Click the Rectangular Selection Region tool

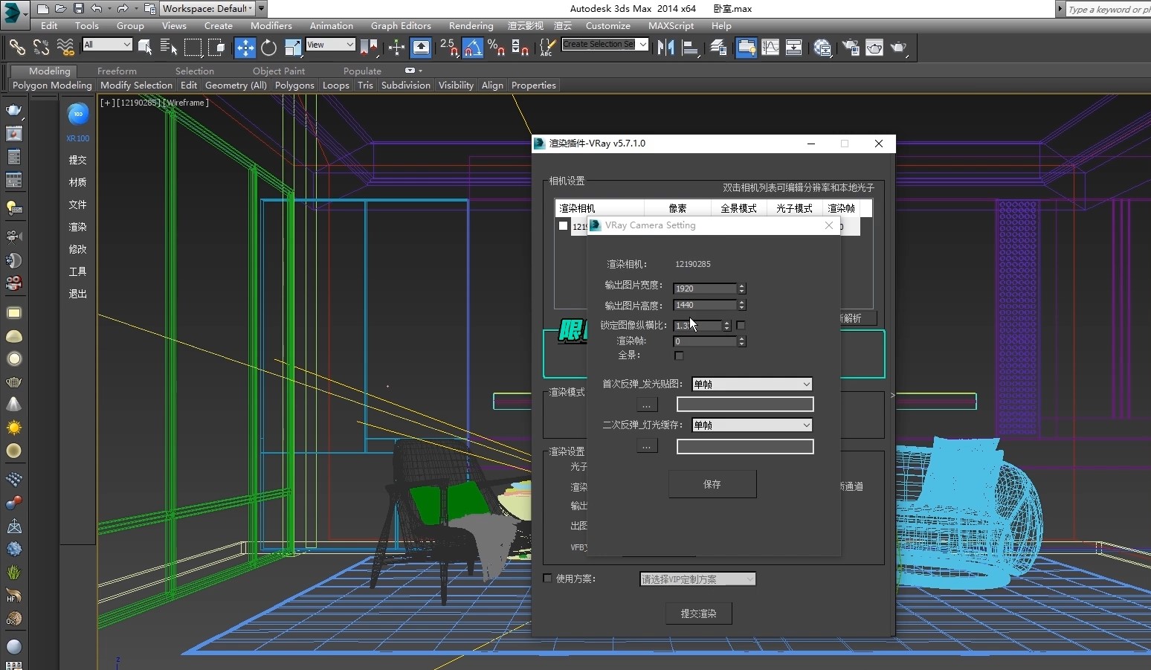193,48
